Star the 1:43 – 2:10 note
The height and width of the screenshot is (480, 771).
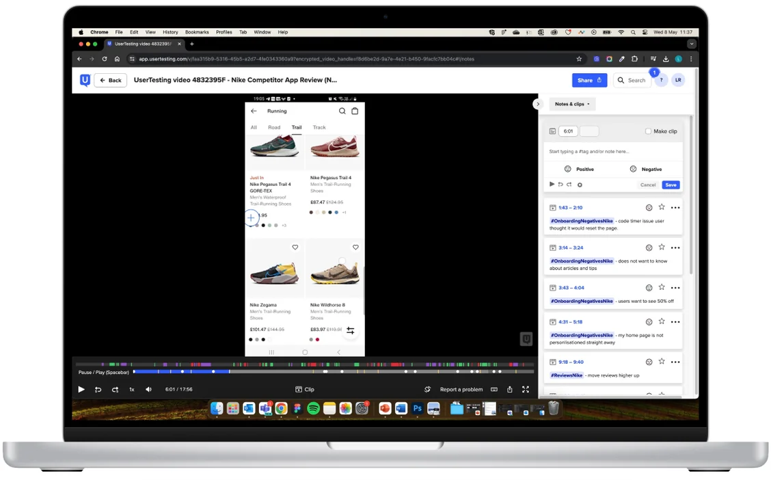point(662,207)
